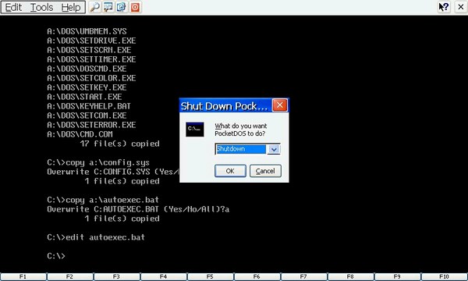Click the blue rotate/refresh toolbar icon
This screenshot has height=281, width=468.
(121, 7)
